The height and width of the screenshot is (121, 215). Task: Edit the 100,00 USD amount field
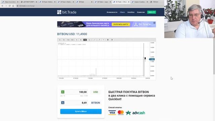pyautogui.click(x=74, y=92)
